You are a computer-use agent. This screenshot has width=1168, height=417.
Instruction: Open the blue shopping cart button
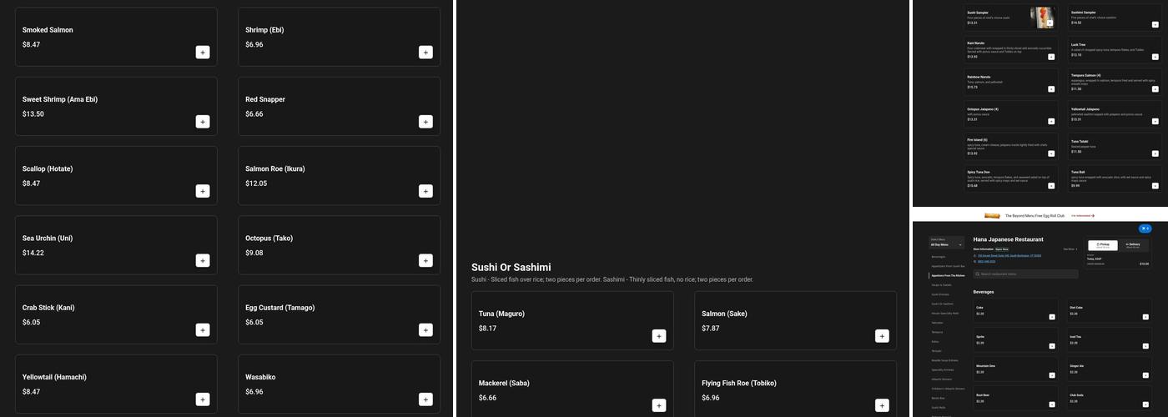coord(1144,229)
